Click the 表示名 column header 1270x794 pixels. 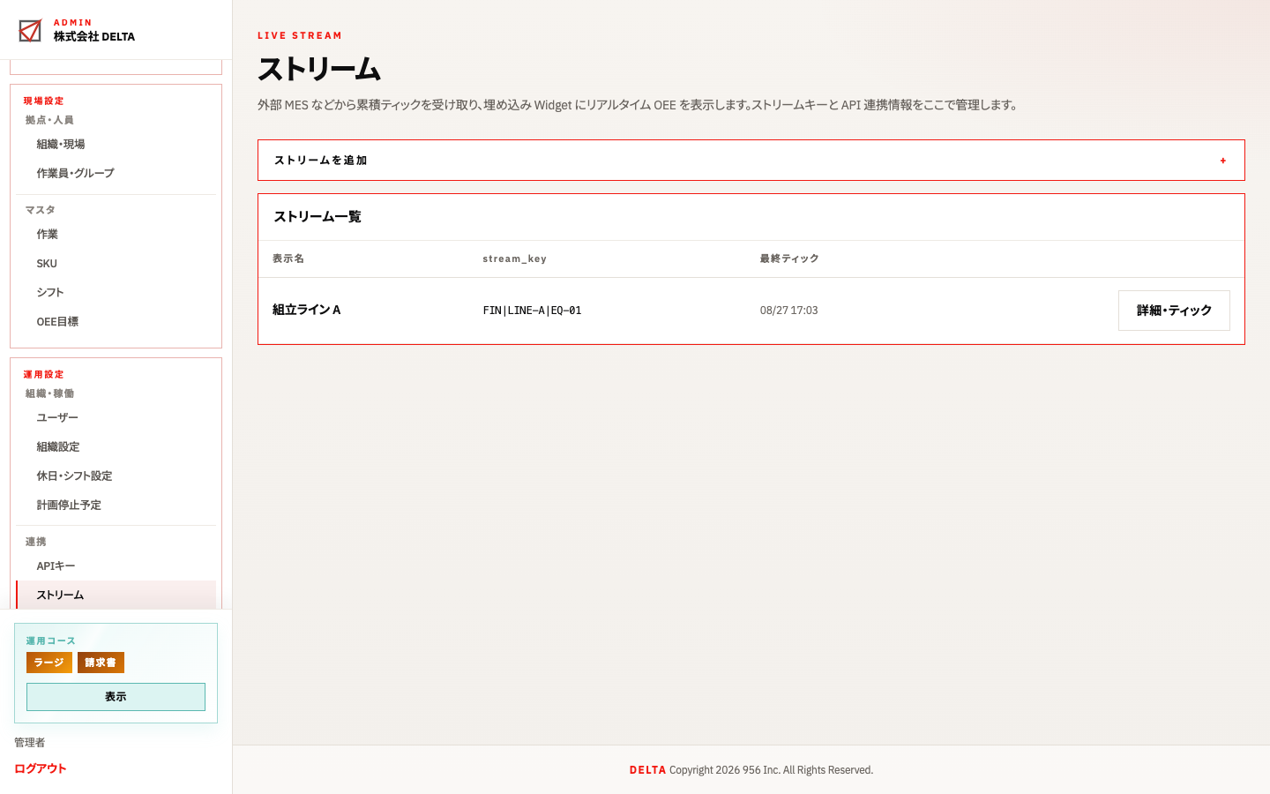(x=288, y=258)
